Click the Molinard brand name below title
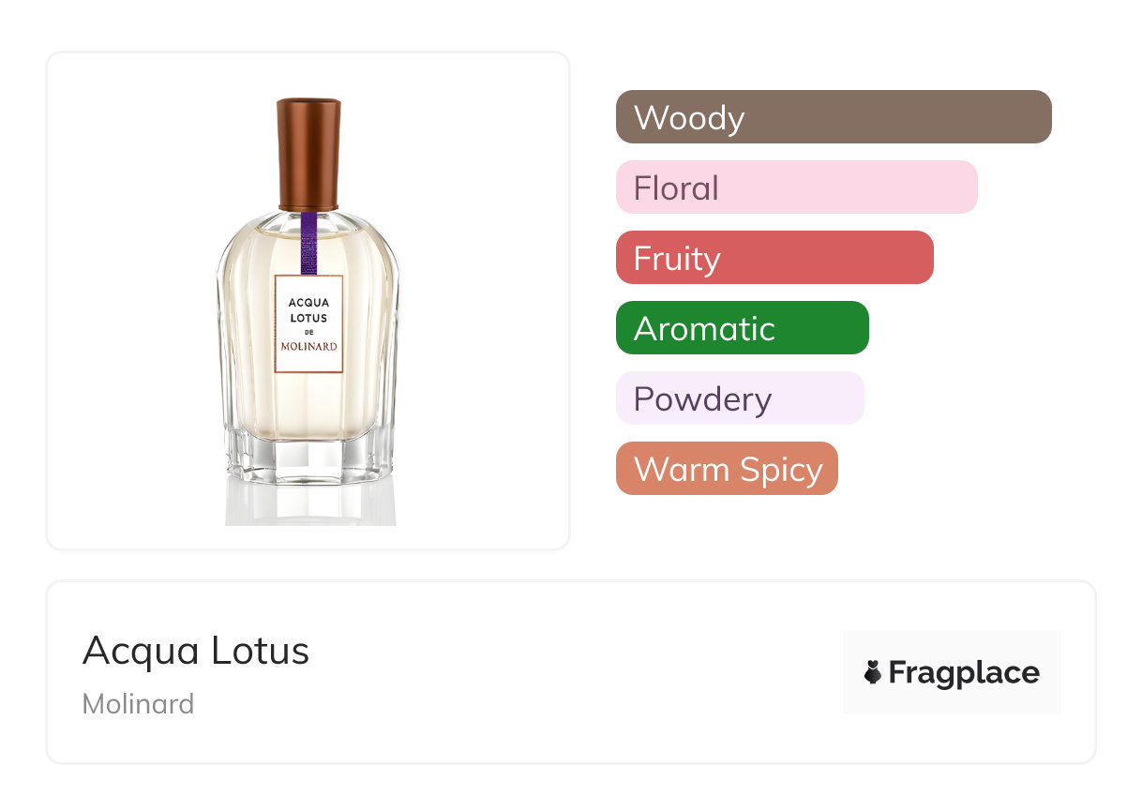 click(139, 703)
